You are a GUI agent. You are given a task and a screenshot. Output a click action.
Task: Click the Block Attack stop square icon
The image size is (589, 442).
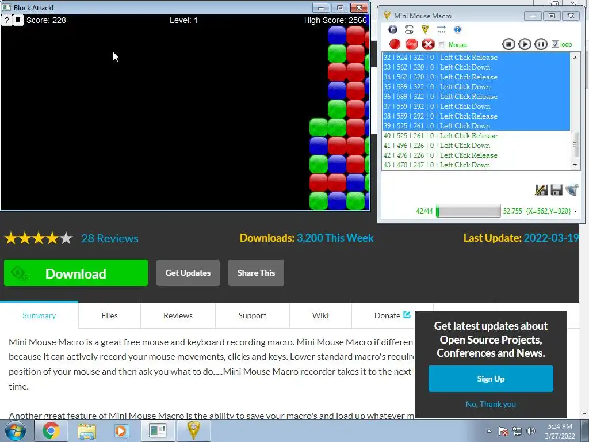(18, 20)
